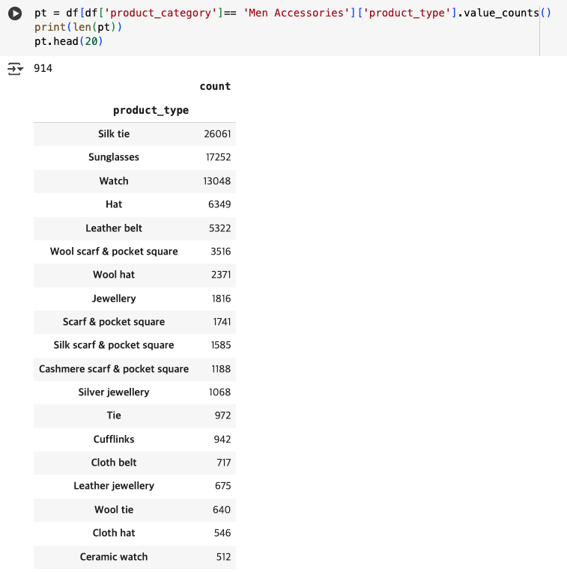Viewport: 567px width, 572px height.
Task: Select the 'Cloth hat' row label
Action: pyautogui.click(x=114, y=533)
